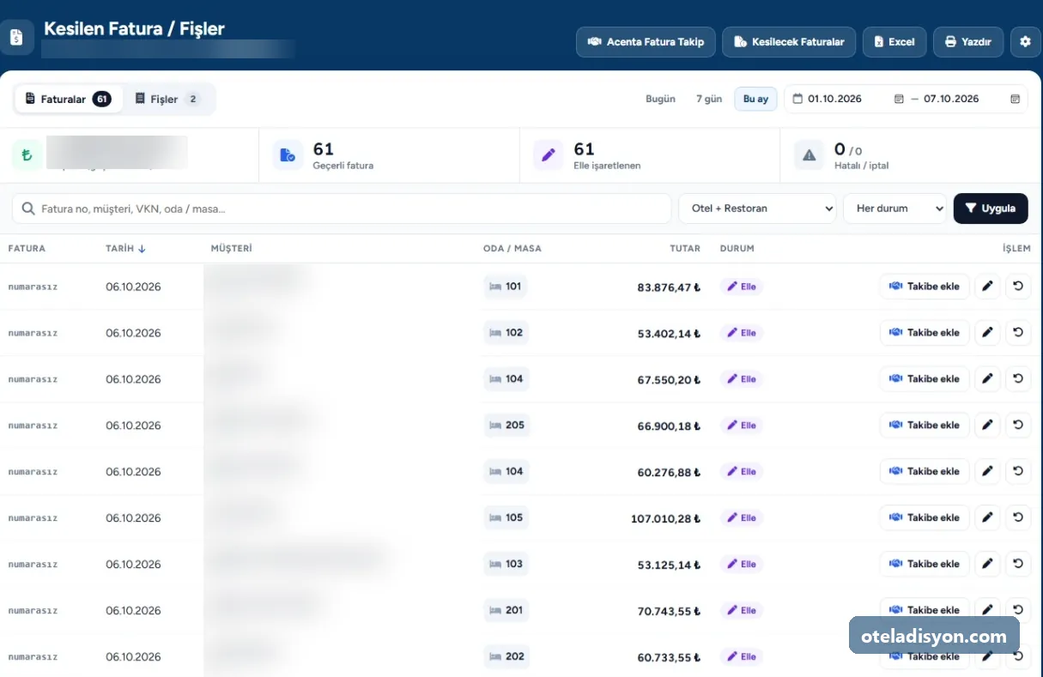Click Takibe ekle for room 105
Screen dimensions: 1043x677
(x=925, y=518)
